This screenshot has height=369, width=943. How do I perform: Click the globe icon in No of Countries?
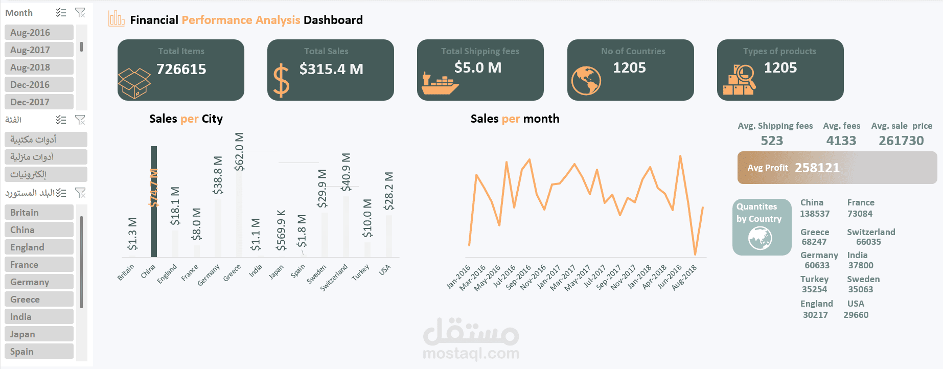click(x=586, y=81)
